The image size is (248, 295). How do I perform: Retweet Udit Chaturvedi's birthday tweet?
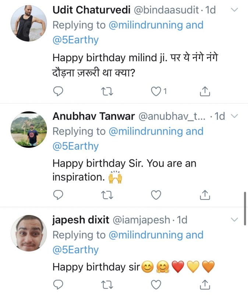pyautogui.click(x=108, y=91)
